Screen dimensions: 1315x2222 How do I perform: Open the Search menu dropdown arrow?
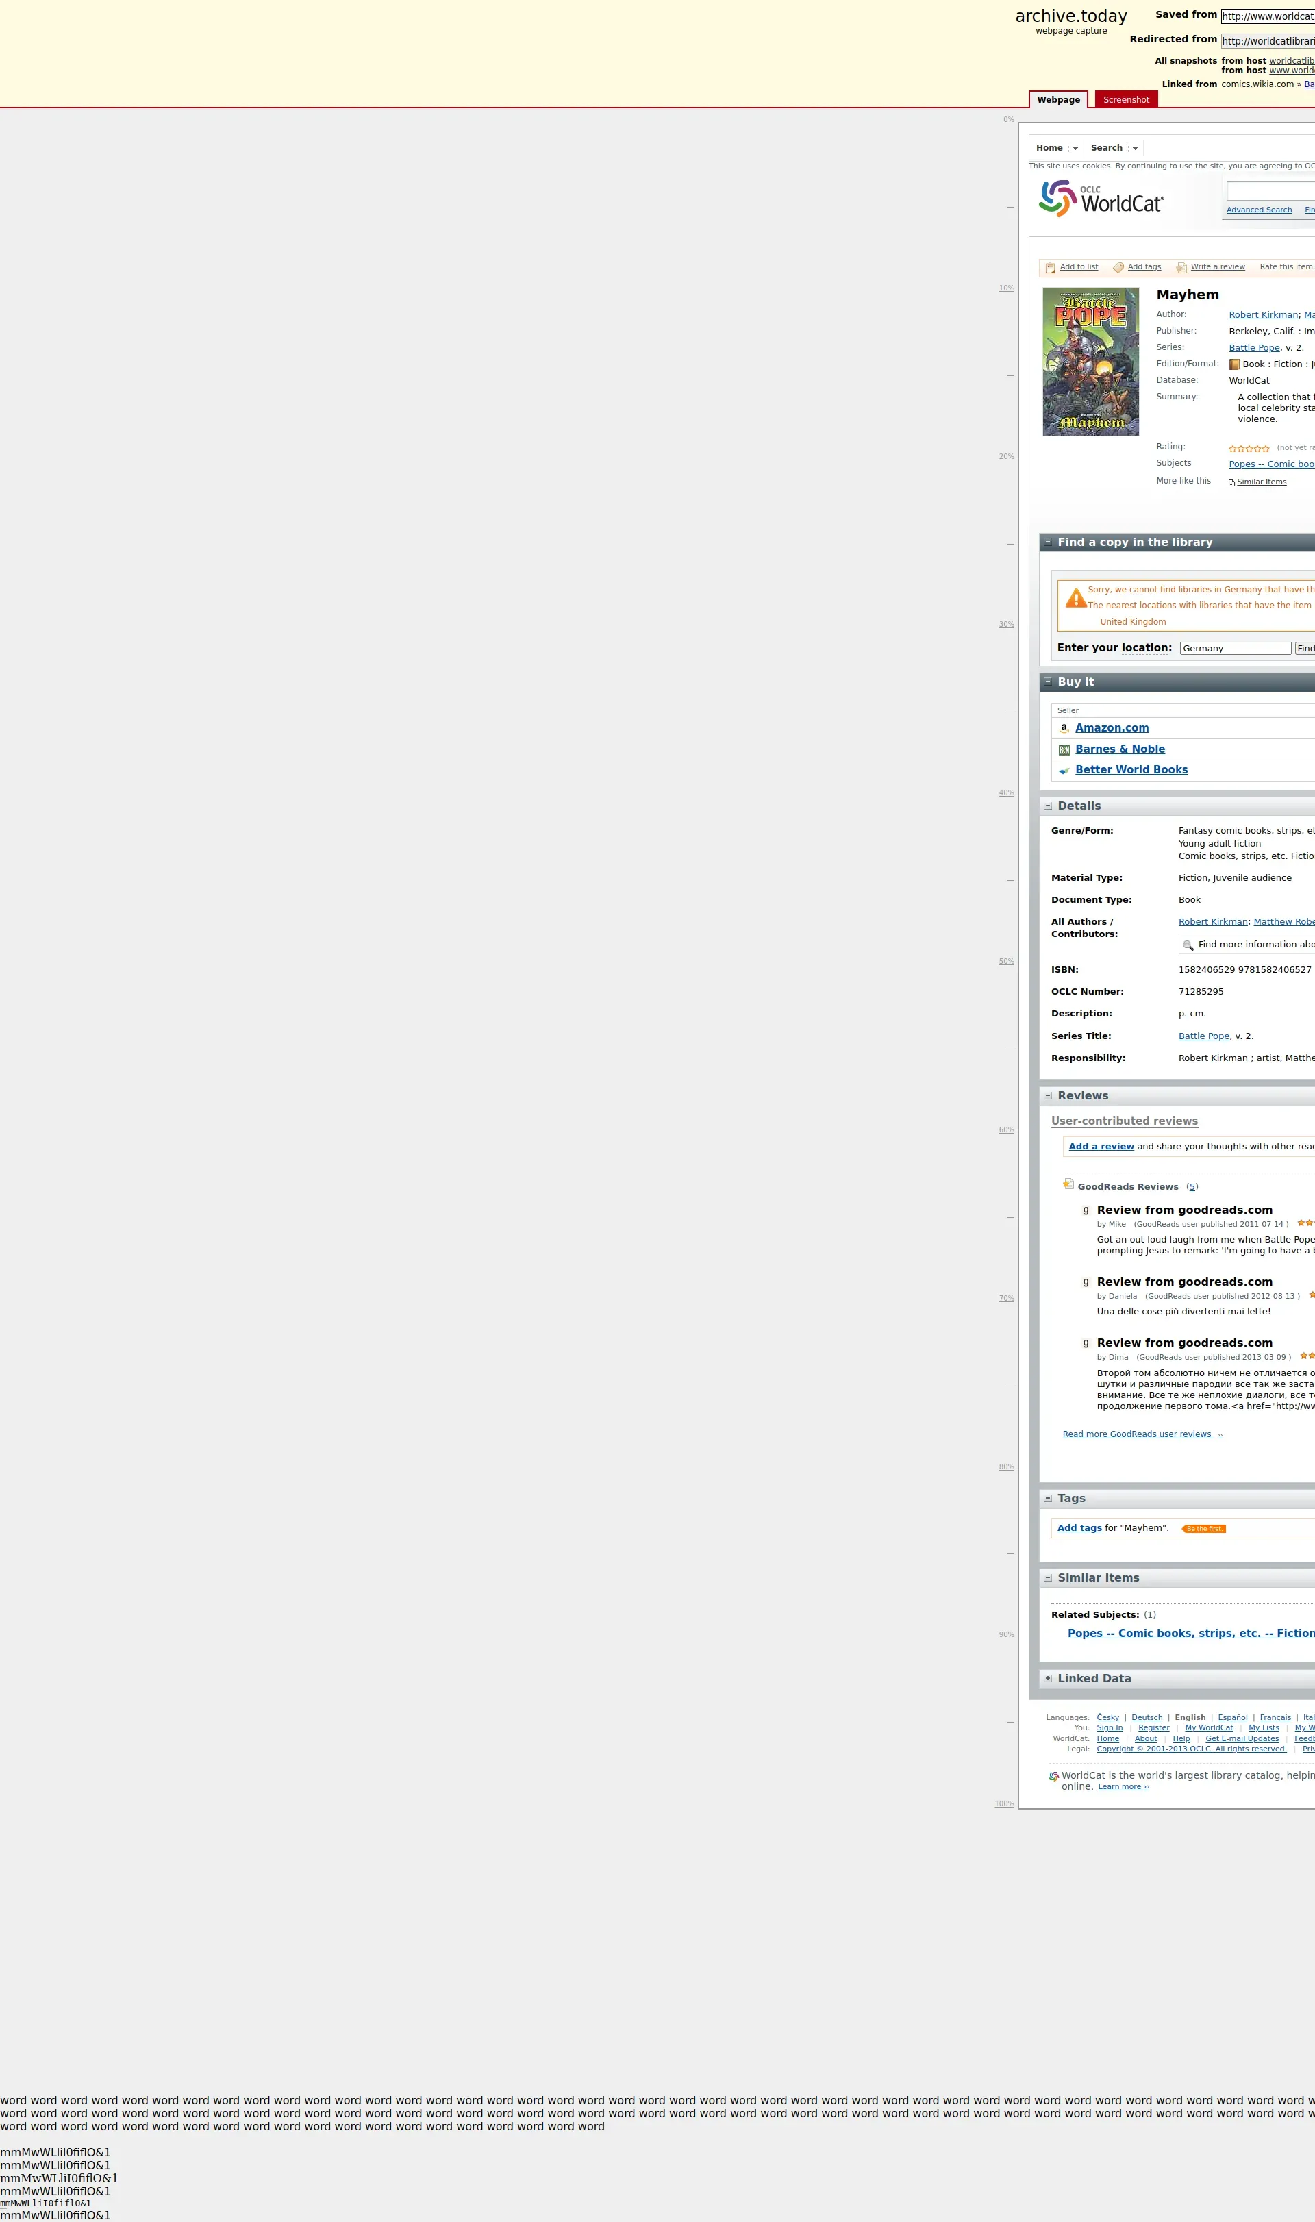[1135, 149]
